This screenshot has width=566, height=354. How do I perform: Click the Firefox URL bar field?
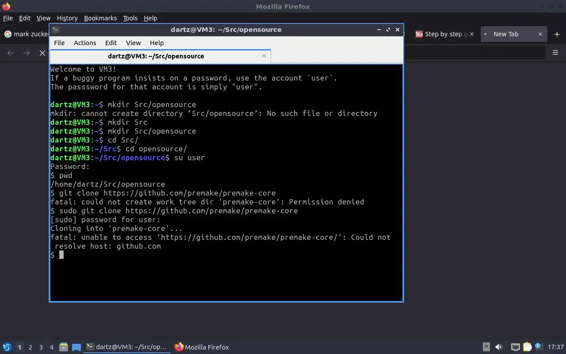[x=474, y=53]
